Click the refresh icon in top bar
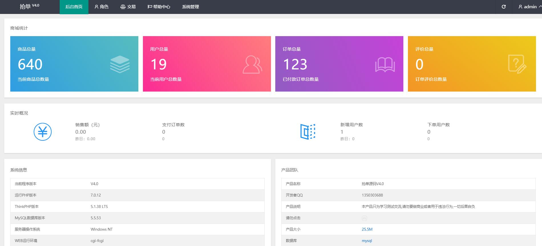The width and height of the screenshot is (542, 246). pos(503,7)
